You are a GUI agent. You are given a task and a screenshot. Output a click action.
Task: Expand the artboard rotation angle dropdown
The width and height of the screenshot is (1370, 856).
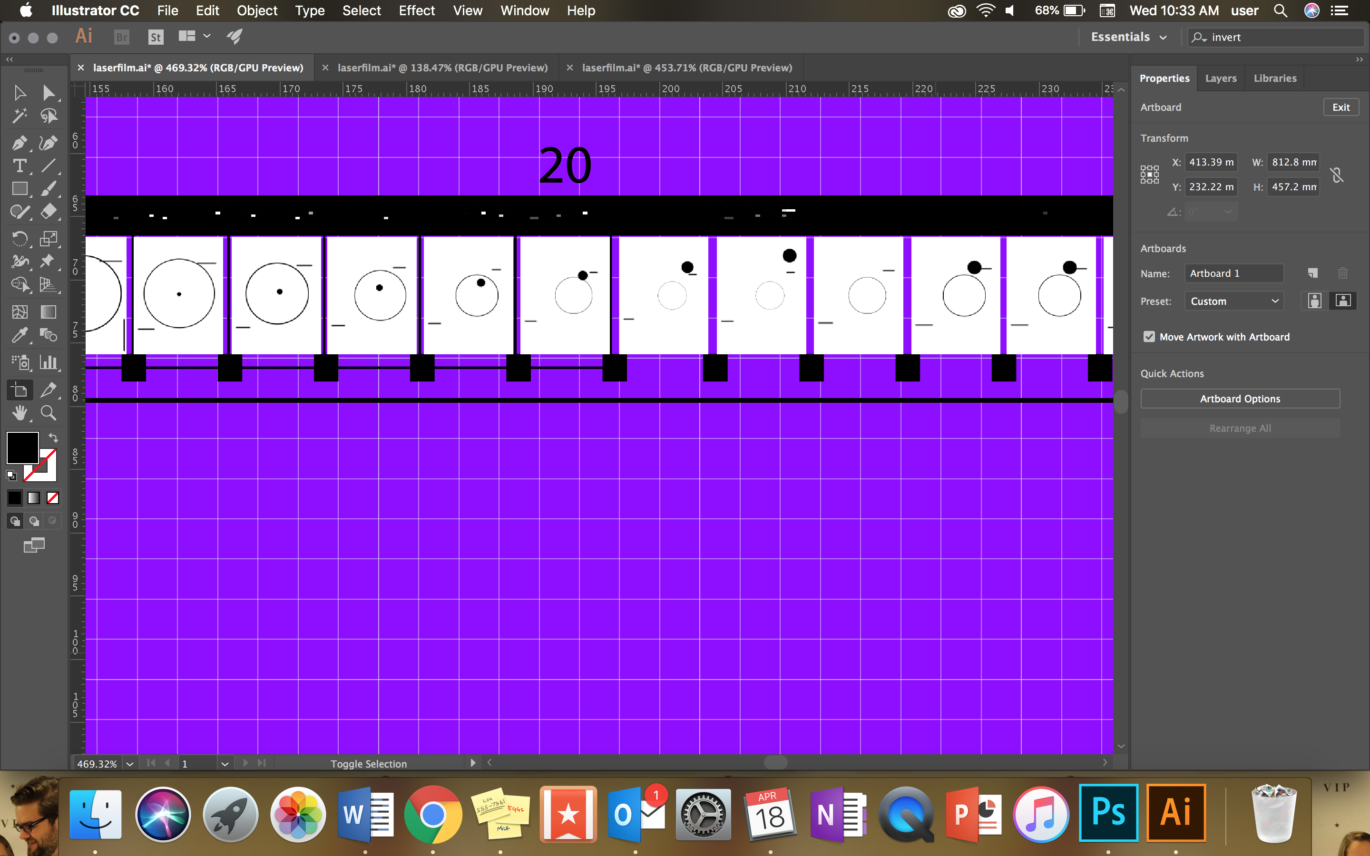[1228, 211]
